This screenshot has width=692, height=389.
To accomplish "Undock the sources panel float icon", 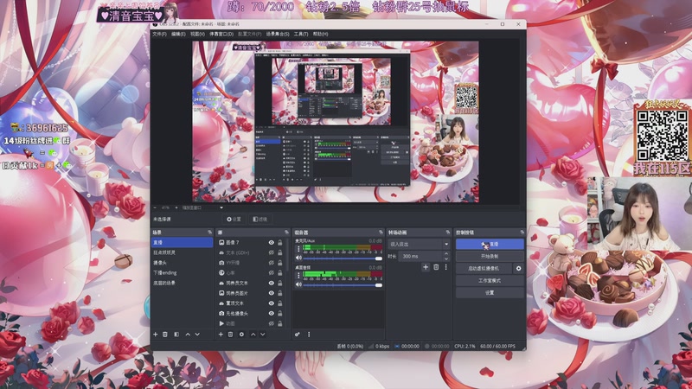I will point(287,232).
